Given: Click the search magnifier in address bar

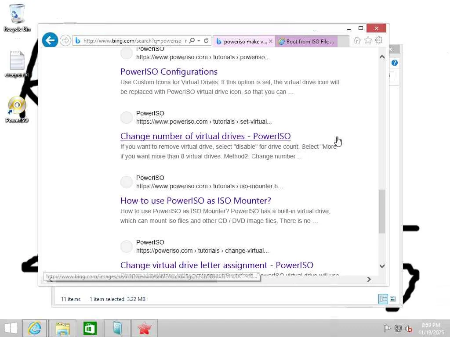Looking at the screenshot, I should pos(192,41).
